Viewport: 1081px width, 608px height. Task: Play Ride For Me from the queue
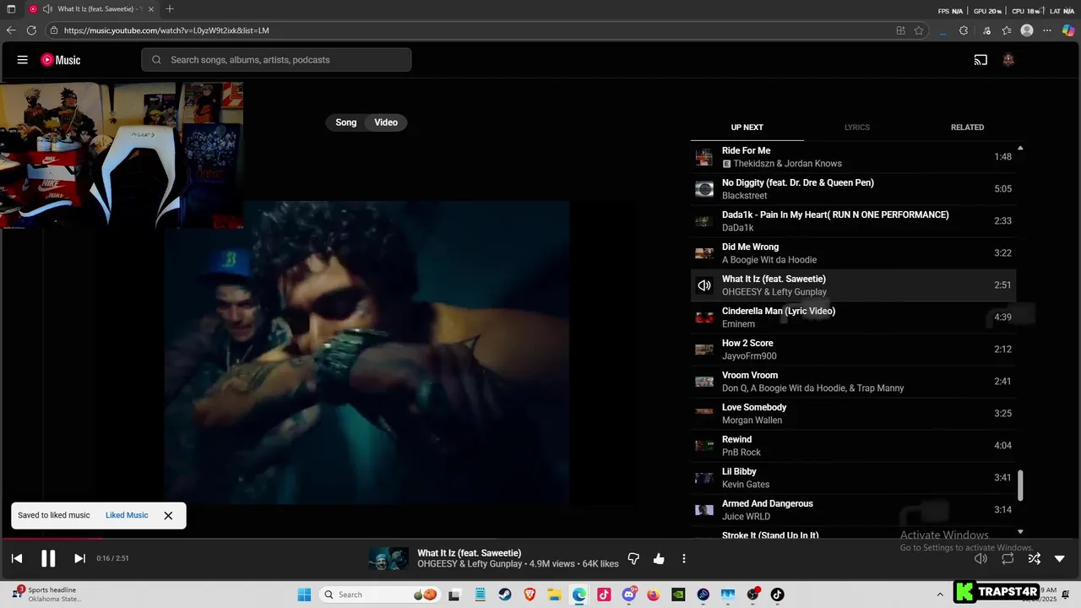click(x=853, y=157)
